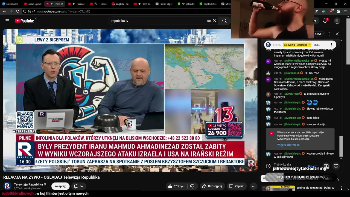Click chat user @siarka3456 name

(x=291, y=73)
